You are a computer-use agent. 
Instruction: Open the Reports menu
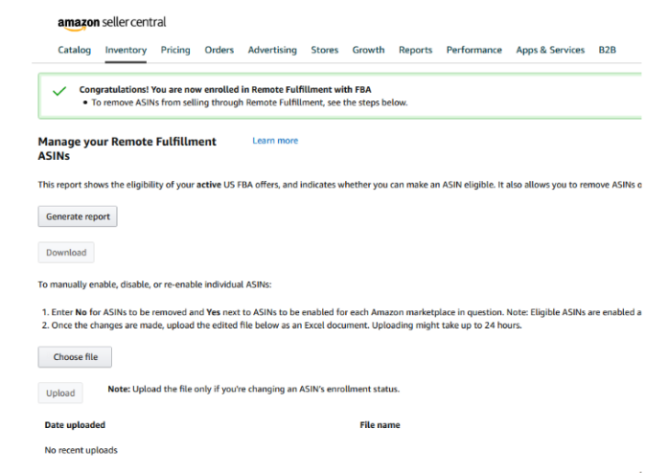pyautogui.click(x=416, y=50)
